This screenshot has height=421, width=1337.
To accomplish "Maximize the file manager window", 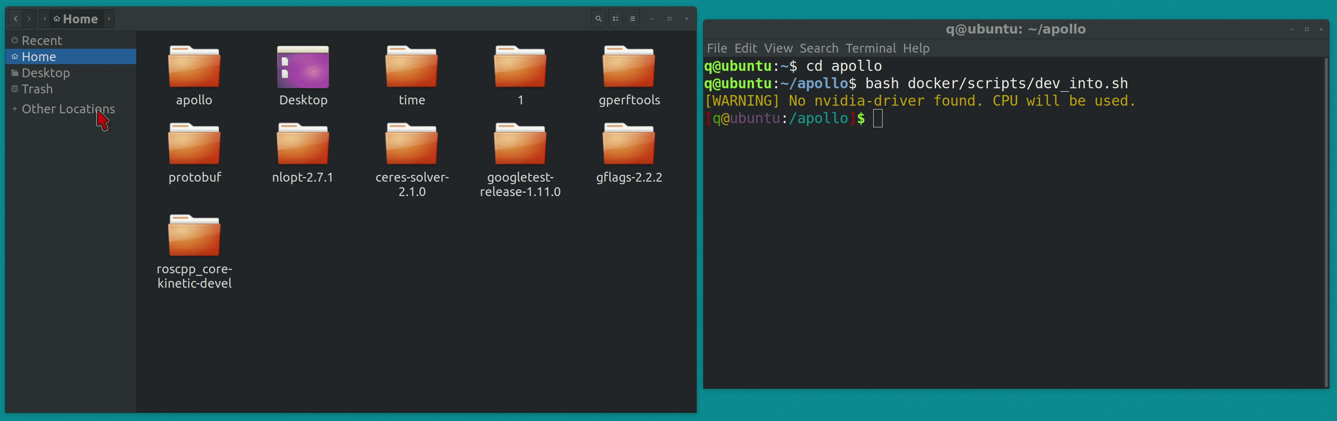I will (x=670, y=19).
